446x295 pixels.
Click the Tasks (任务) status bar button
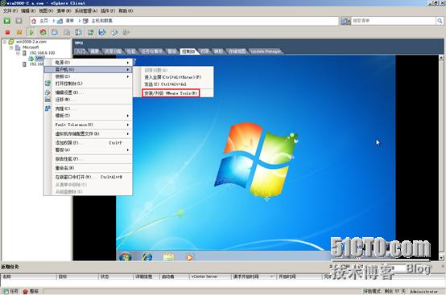[x=10, y=291]
